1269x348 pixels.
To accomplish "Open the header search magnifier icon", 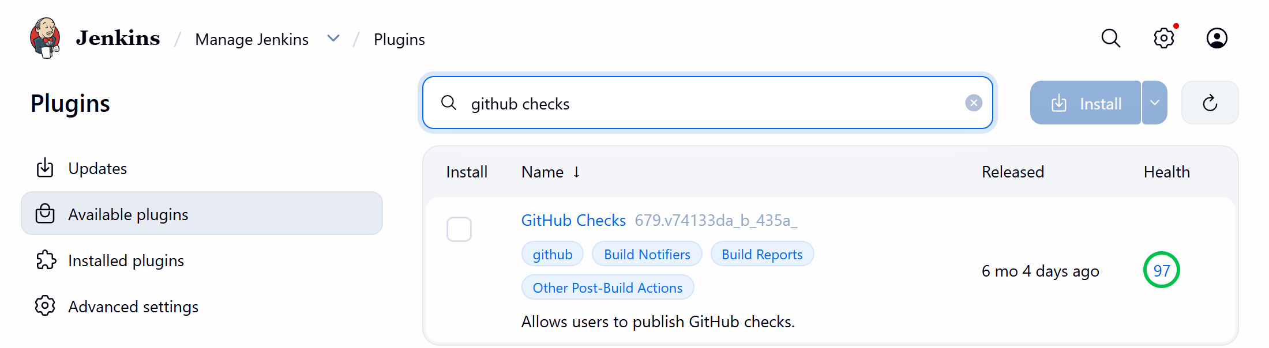I will pyautogui.click(x=1110, y=39).
